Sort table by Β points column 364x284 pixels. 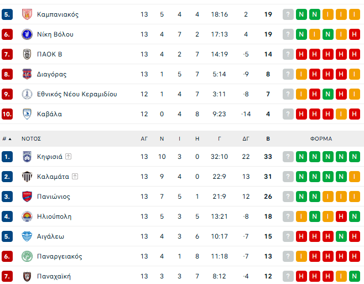(x=268, y=138)
